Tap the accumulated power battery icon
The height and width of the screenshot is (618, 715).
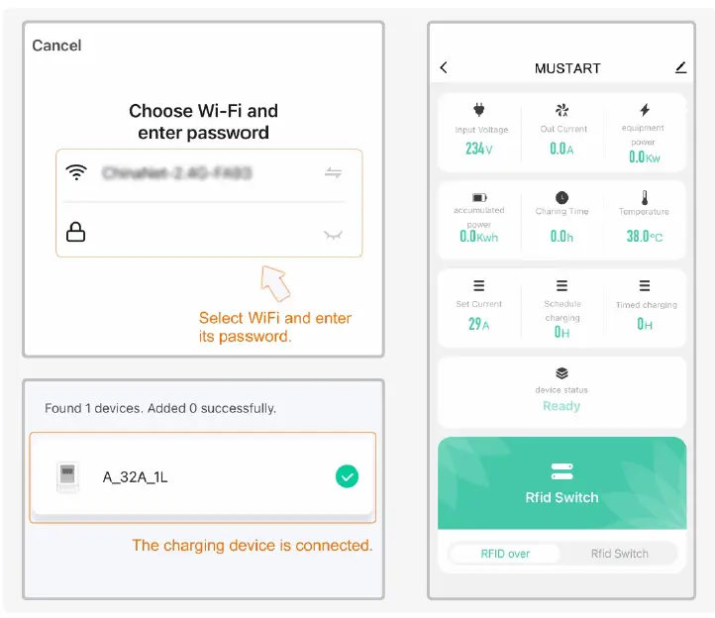pyautogui.click(x=480, y=198)
